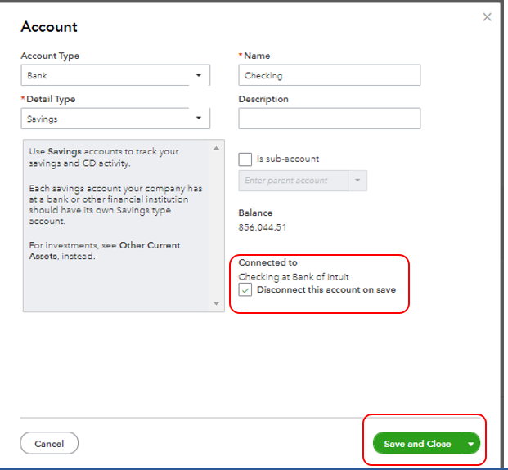This screenshot has height=470, width=508.
Task: Tick the Is sub-account checkbox
Action: [245, 159]
